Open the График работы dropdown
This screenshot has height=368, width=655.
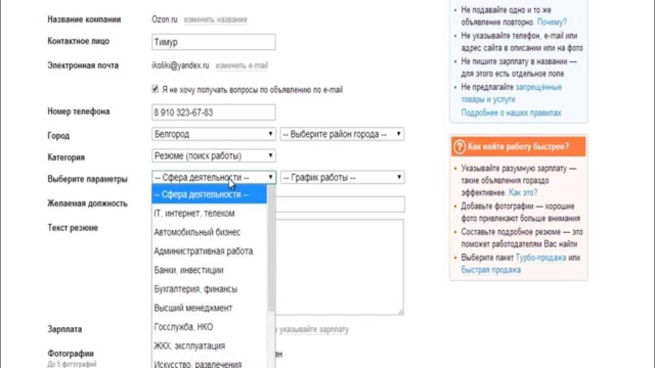tap(342, 178)
